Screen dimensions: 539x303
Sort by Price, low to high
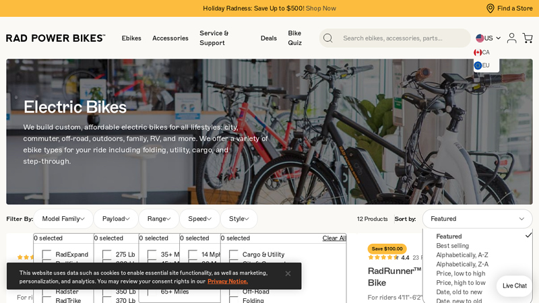click(x=461, y=273)
